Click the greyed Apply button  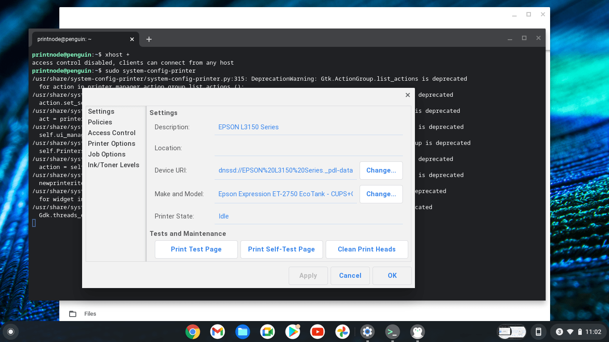[x=308, y=276]
